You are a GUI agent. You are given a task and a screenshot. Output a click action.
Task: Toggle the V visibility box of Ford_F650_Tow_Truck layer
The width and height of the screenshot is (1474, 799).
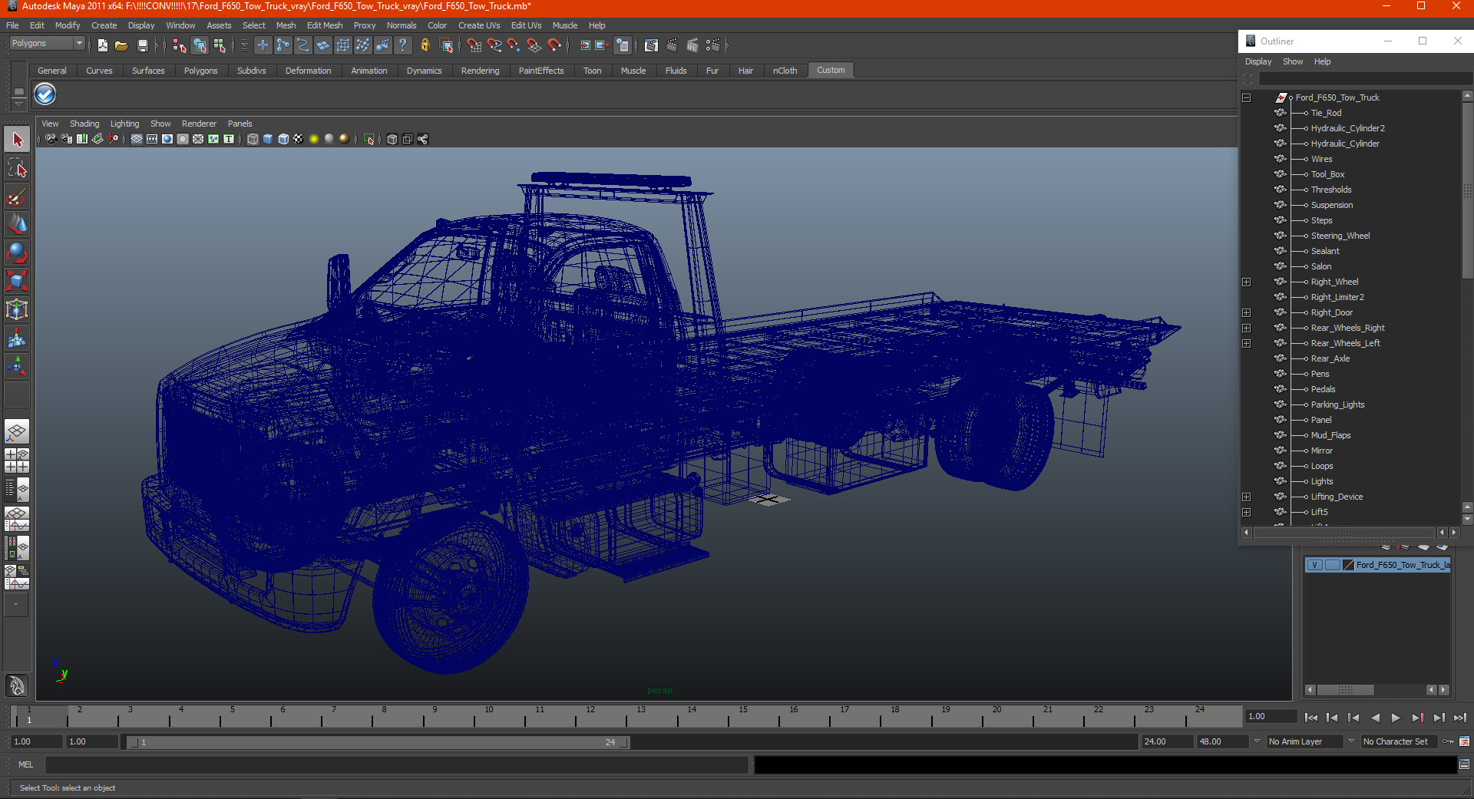click(1314, 565)
